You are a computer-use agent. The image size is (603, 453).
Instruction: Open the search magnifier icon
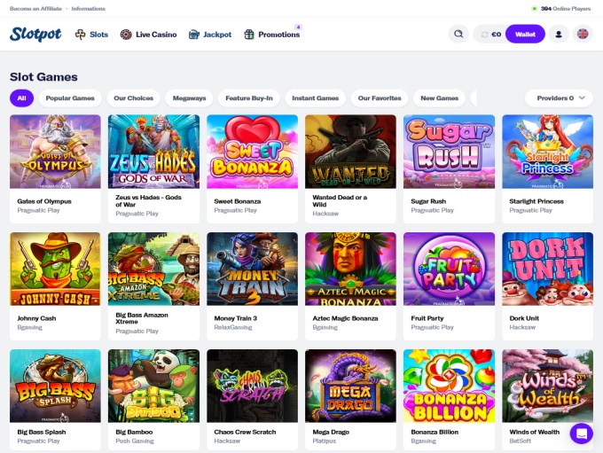458,35
